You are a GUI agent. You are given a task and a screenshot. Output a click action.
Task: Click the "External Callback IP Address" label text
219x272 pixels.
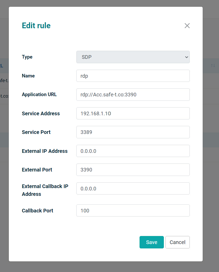click(x=45, y=190)
